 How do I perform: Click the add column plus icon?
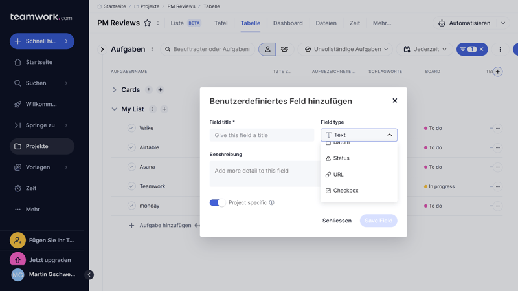(x=497, y=72)
